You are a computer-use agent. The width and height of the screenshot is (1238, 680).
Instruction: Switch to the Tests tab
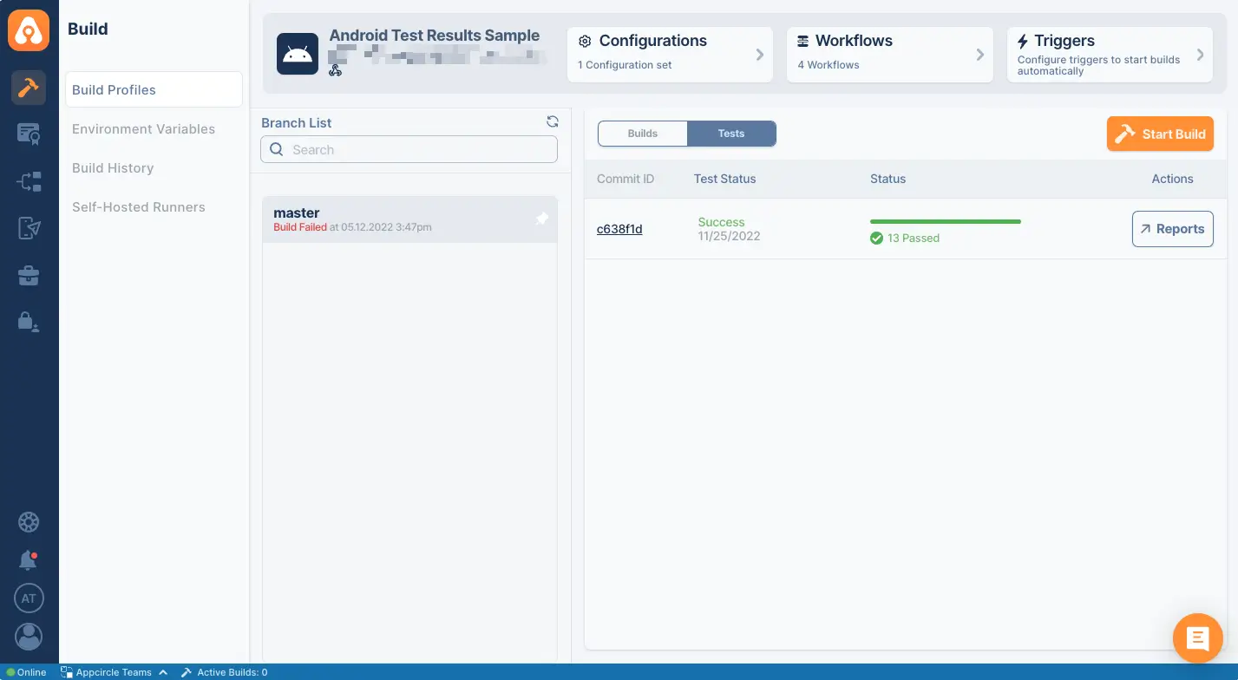pyautogui.click(x=731, y=134)
